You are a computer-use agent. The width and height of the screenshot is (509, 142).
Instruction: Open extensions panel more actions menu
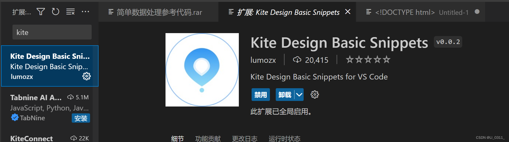point(85,12)
